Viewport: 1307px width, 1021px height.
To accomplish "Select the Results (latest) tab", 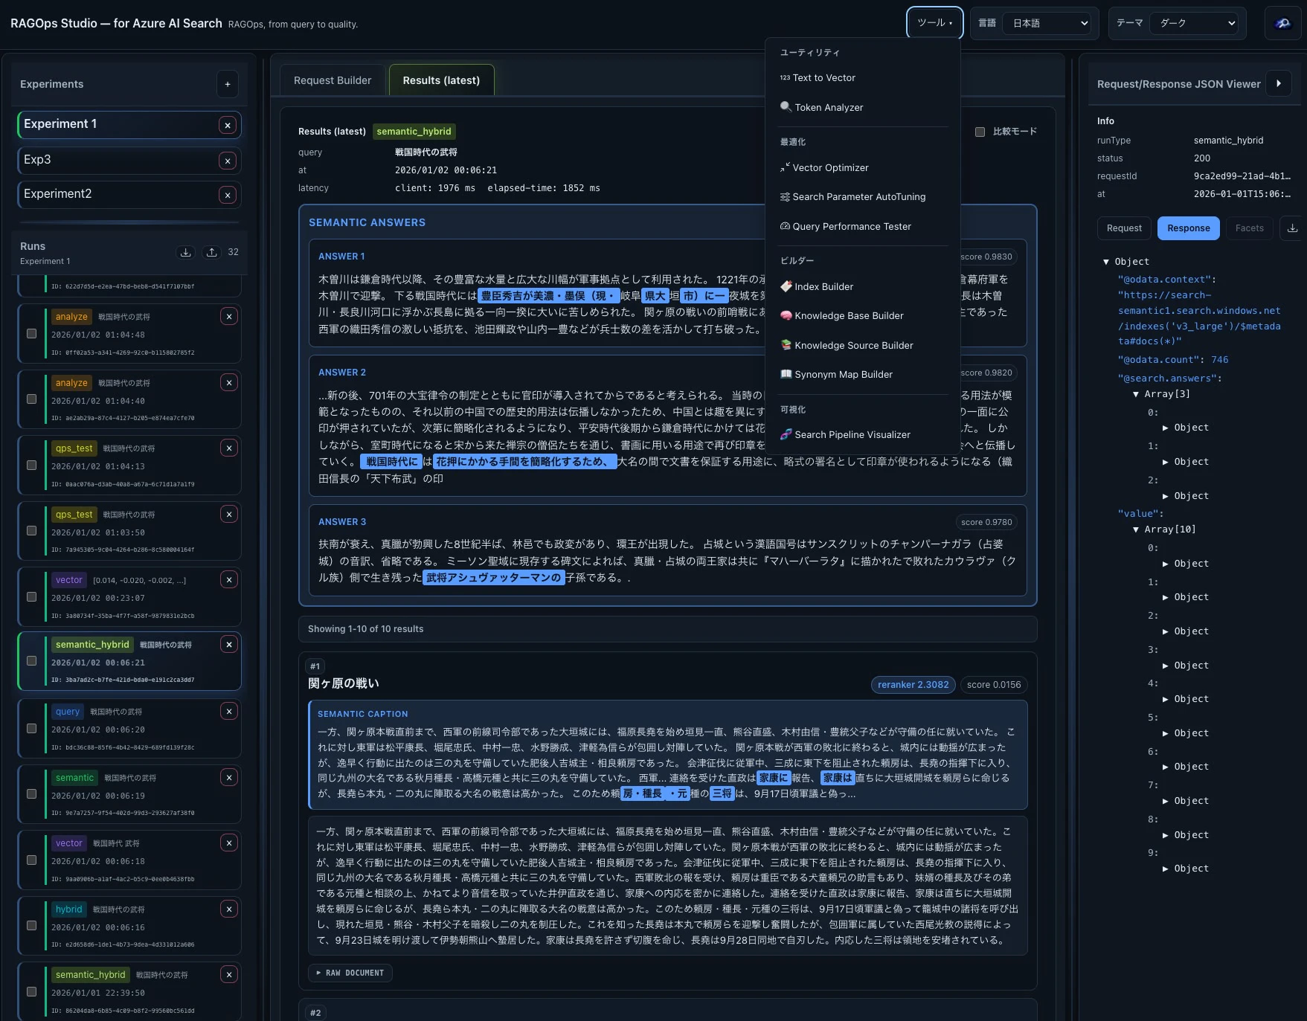I will click(441, 80).
